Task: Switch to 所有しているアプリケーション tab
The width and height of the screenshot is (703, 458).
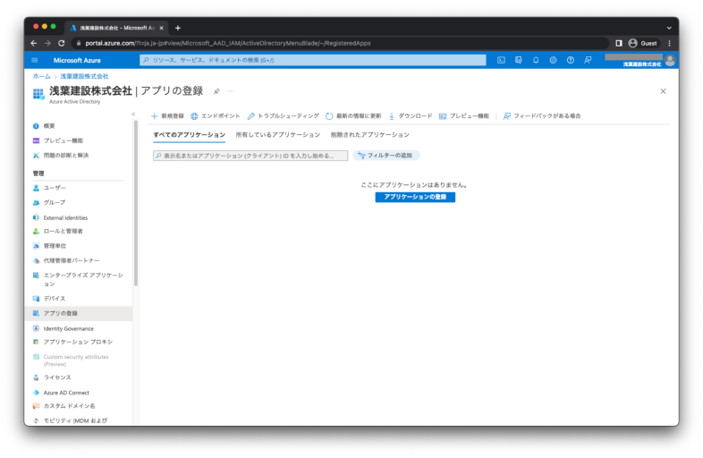Action: point(278,135)
